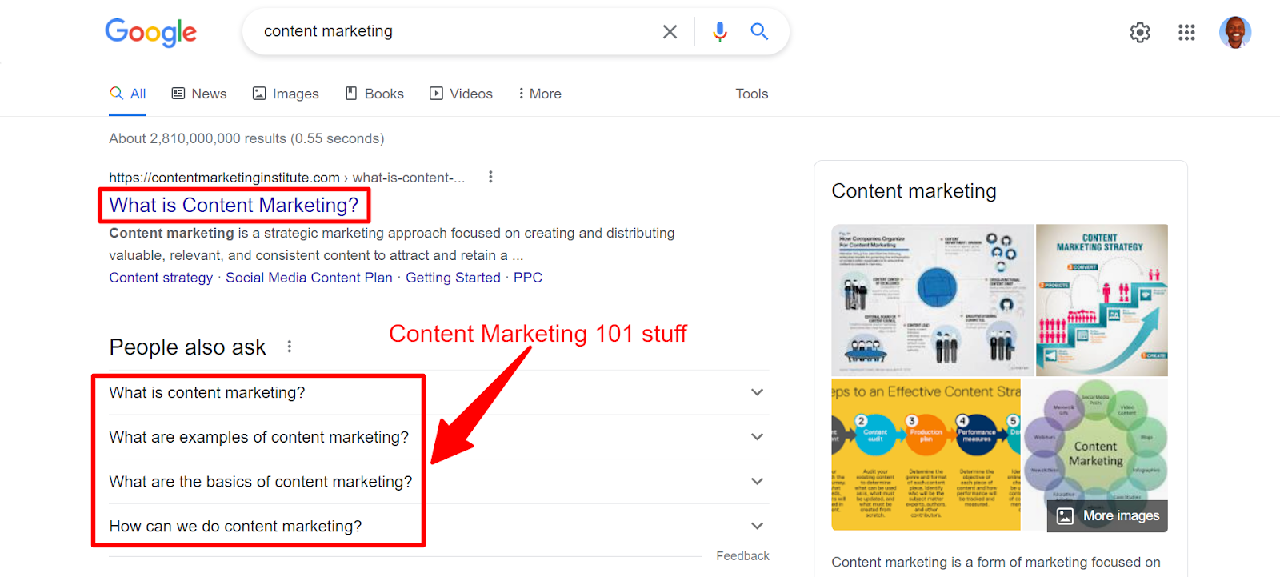Viewport: 1280px width, 577px height.
Task: Click the 'People also ask' heading
Action: point(187,347)
